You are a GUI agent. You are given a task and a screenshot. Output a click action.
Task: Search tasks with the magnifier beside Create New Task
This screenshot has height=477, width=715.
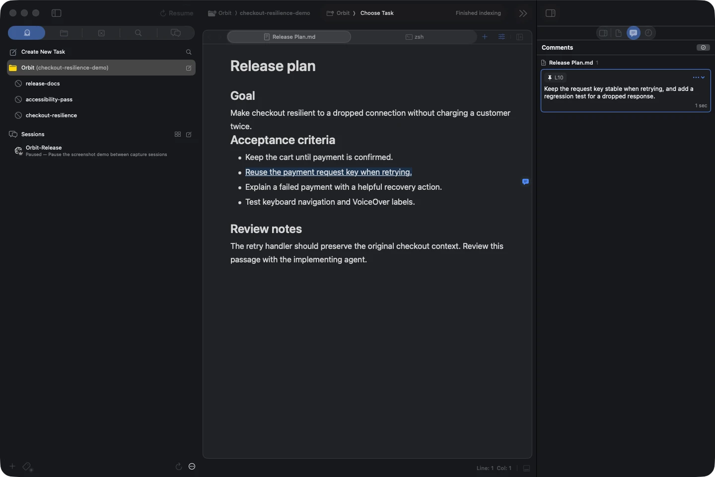point(189,52)
